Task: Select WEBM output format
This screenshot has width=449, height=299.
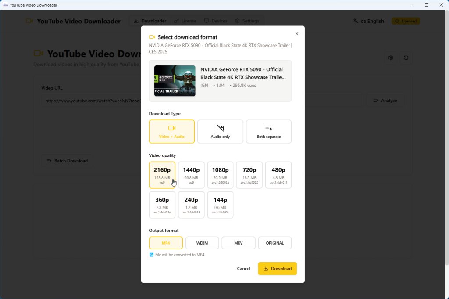Action: (202, 243)
